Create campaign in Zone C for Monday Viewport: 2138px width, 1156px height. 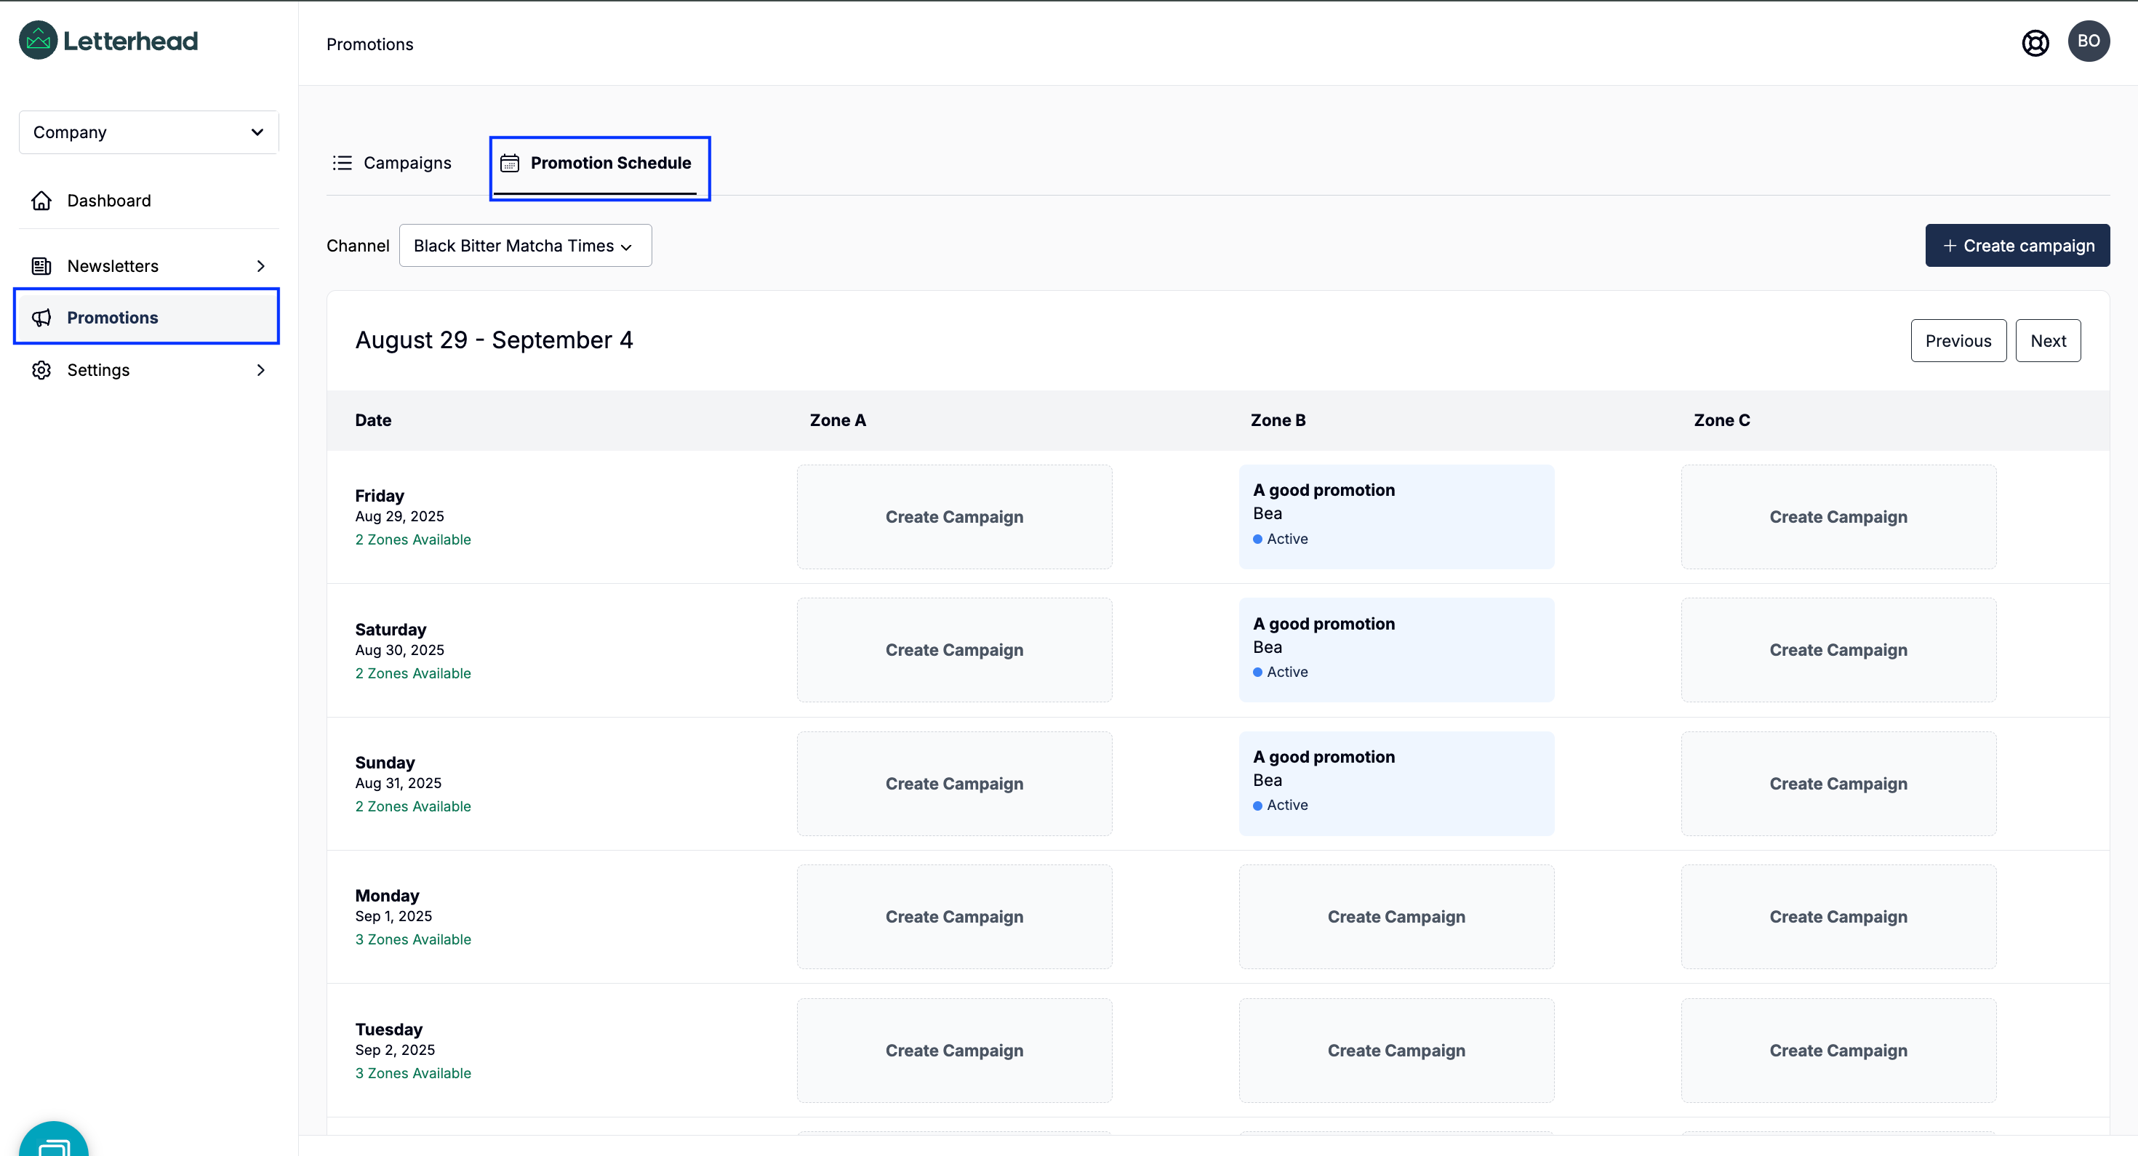point(1838,917)
